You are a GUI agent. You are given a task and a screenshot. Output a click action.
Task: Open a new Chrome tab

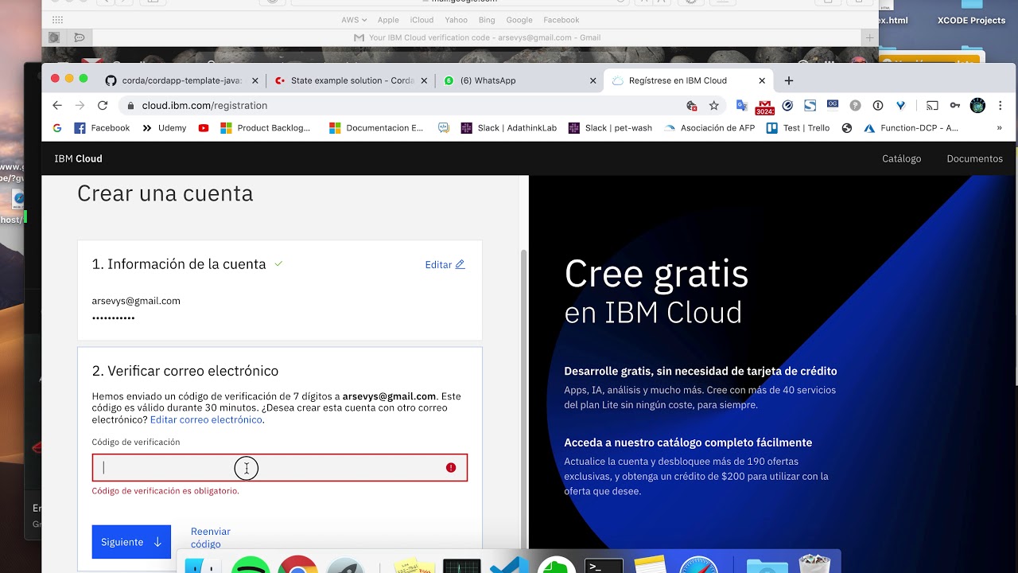click(789, 80)
